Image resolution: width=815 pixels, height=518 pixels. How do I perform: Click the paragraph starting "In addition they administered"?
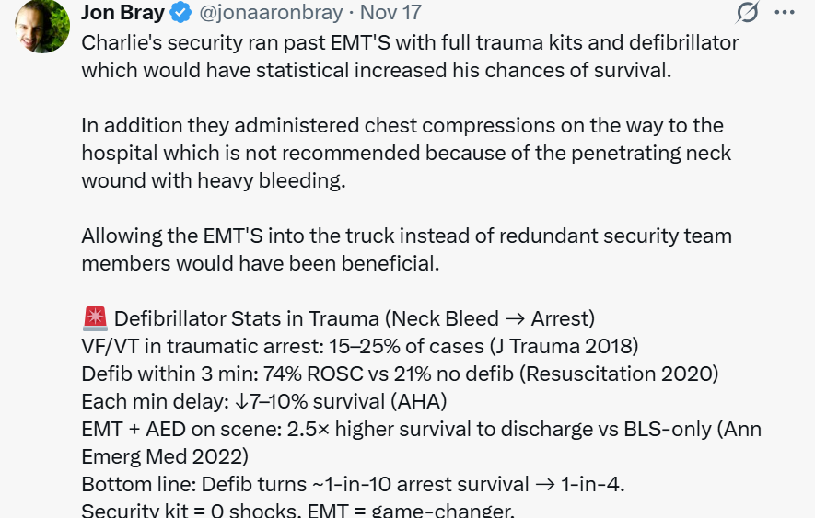click(402, 152)
